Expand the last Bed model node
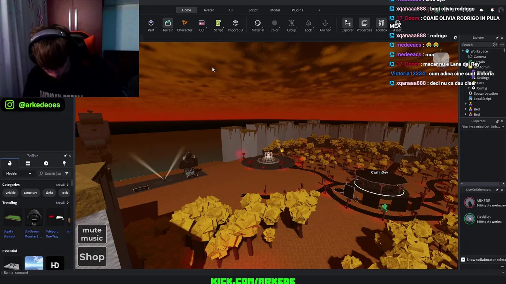This screenshot has height=284, width=506. [466, 114]
